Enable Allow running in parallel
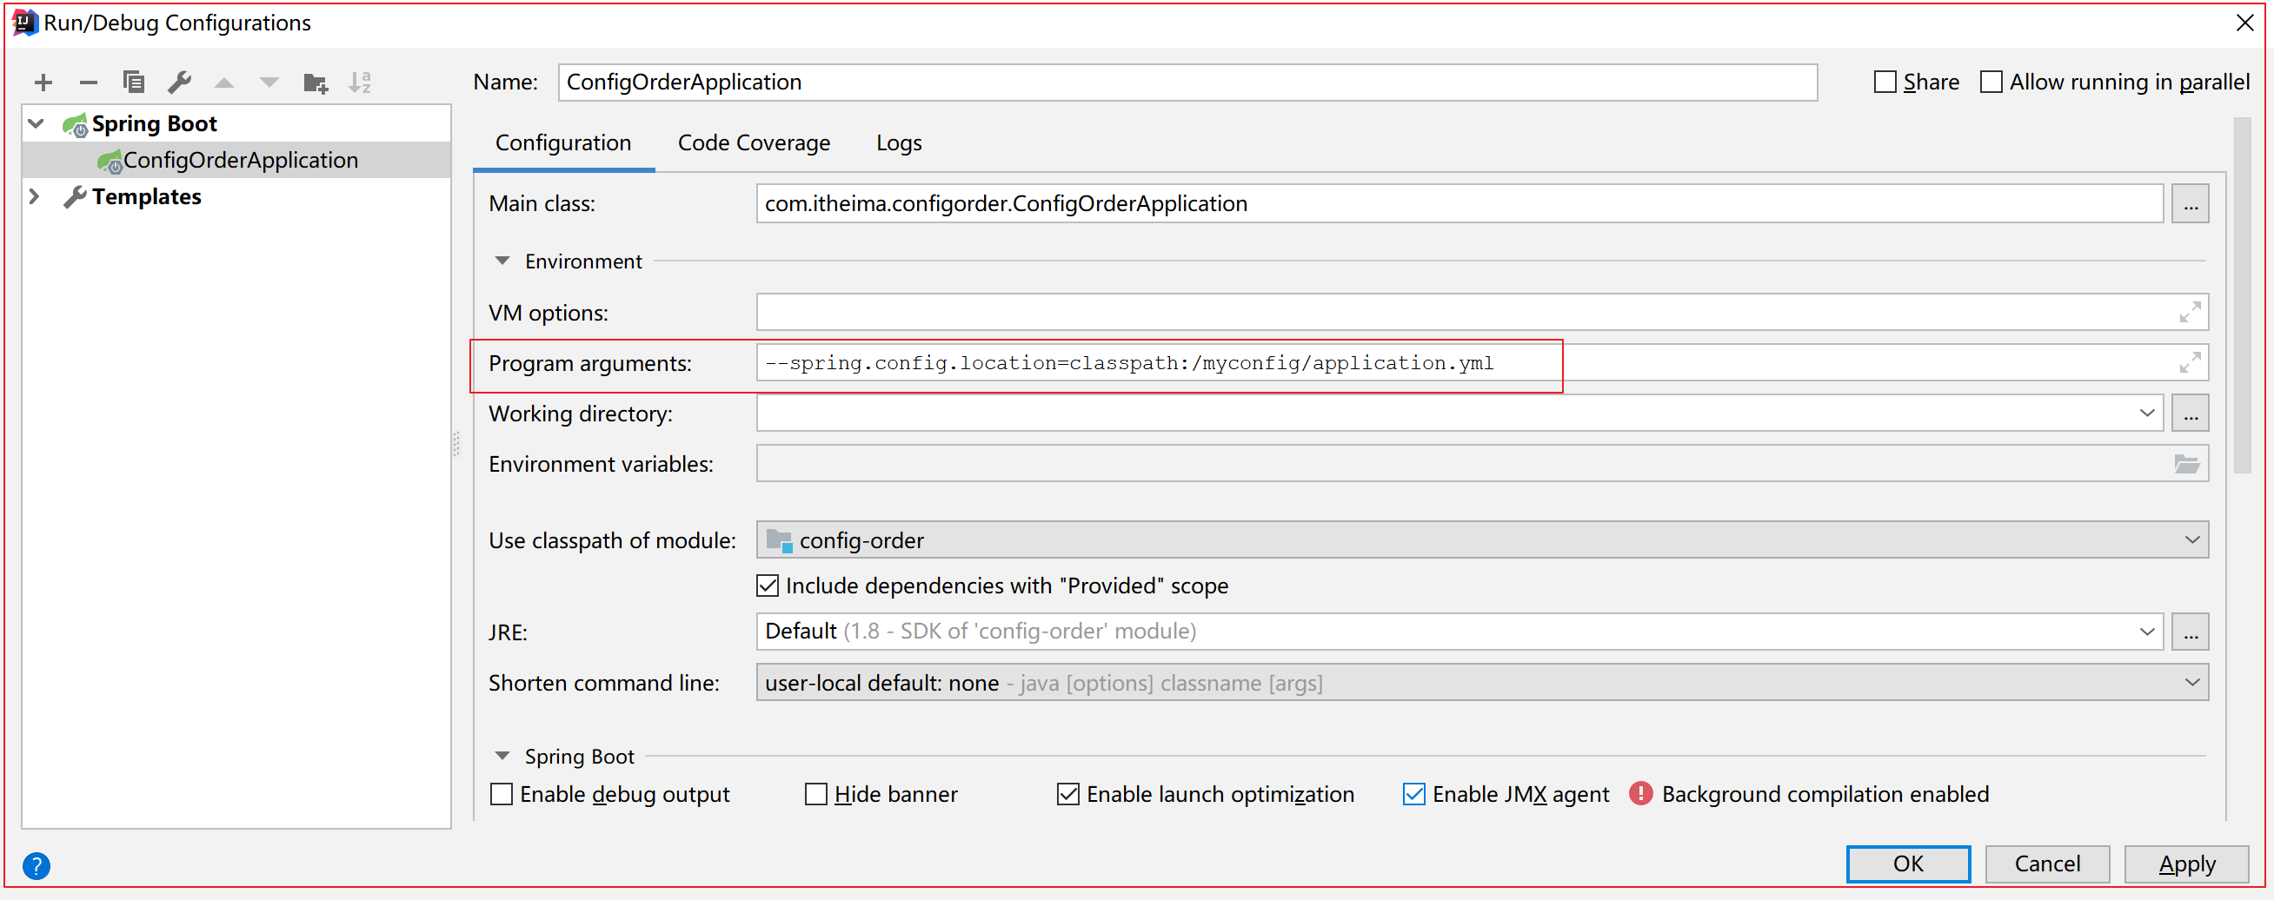The height and width of the screenshot is (900, 2274). click(x=1991, y=82)
